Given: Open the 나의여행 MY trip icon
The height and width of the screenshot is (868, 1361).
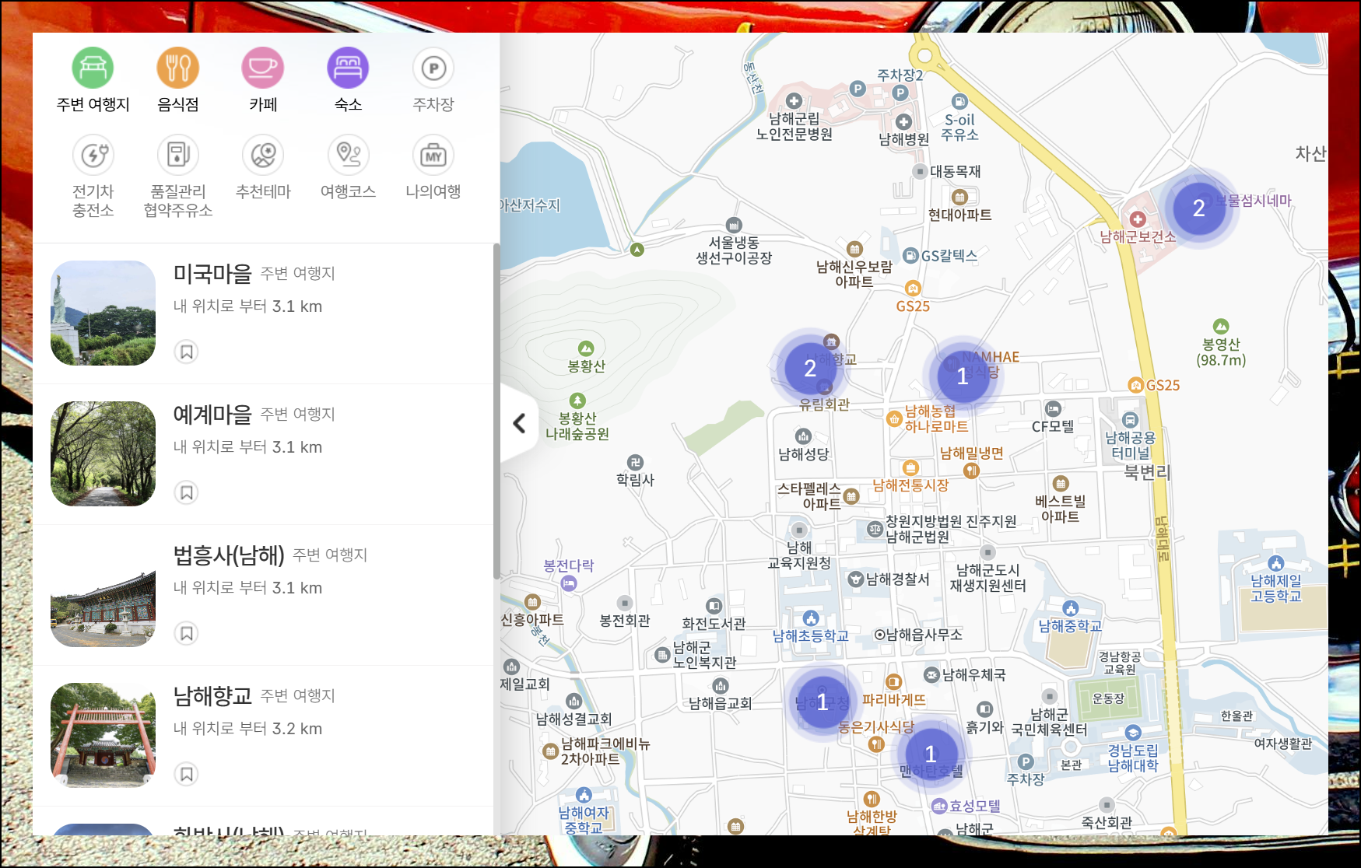Looking at the screenshot, I should pyautogui.click(x=433, y=155).
